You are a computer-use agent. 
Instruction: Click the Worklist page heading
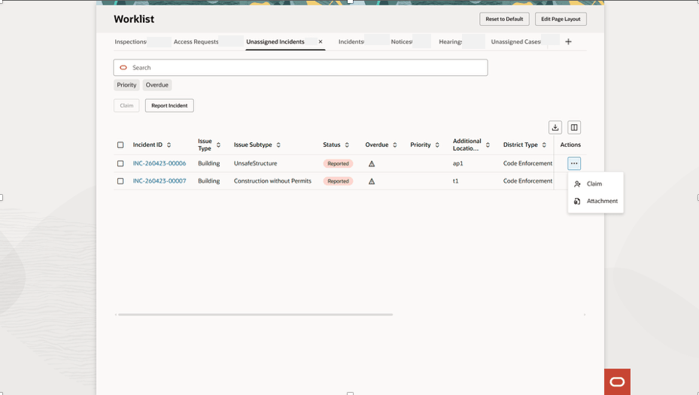tap(134, 19)
